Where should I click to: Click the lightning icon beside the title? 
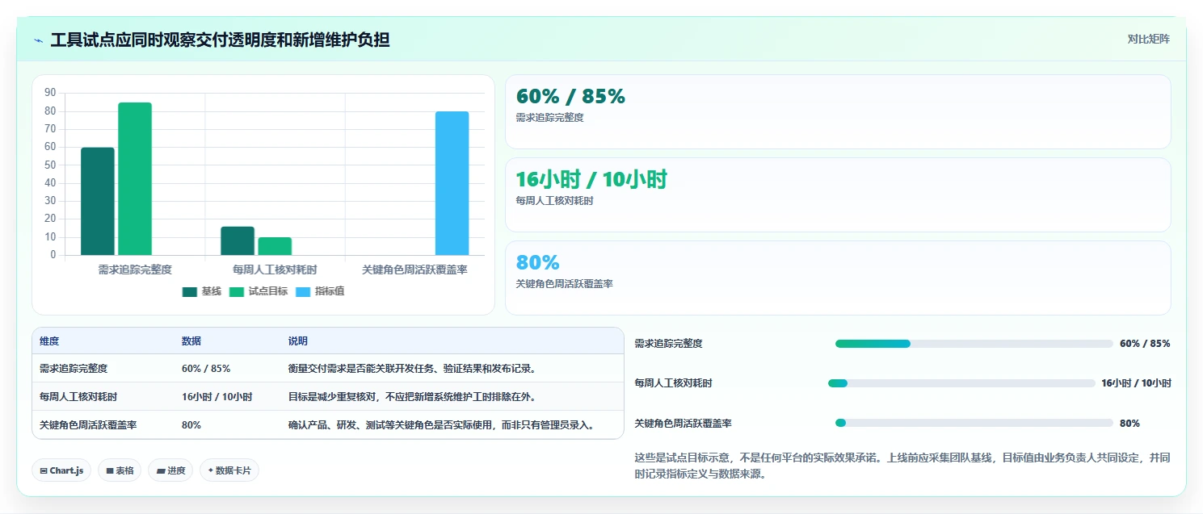tap(38, 40)
